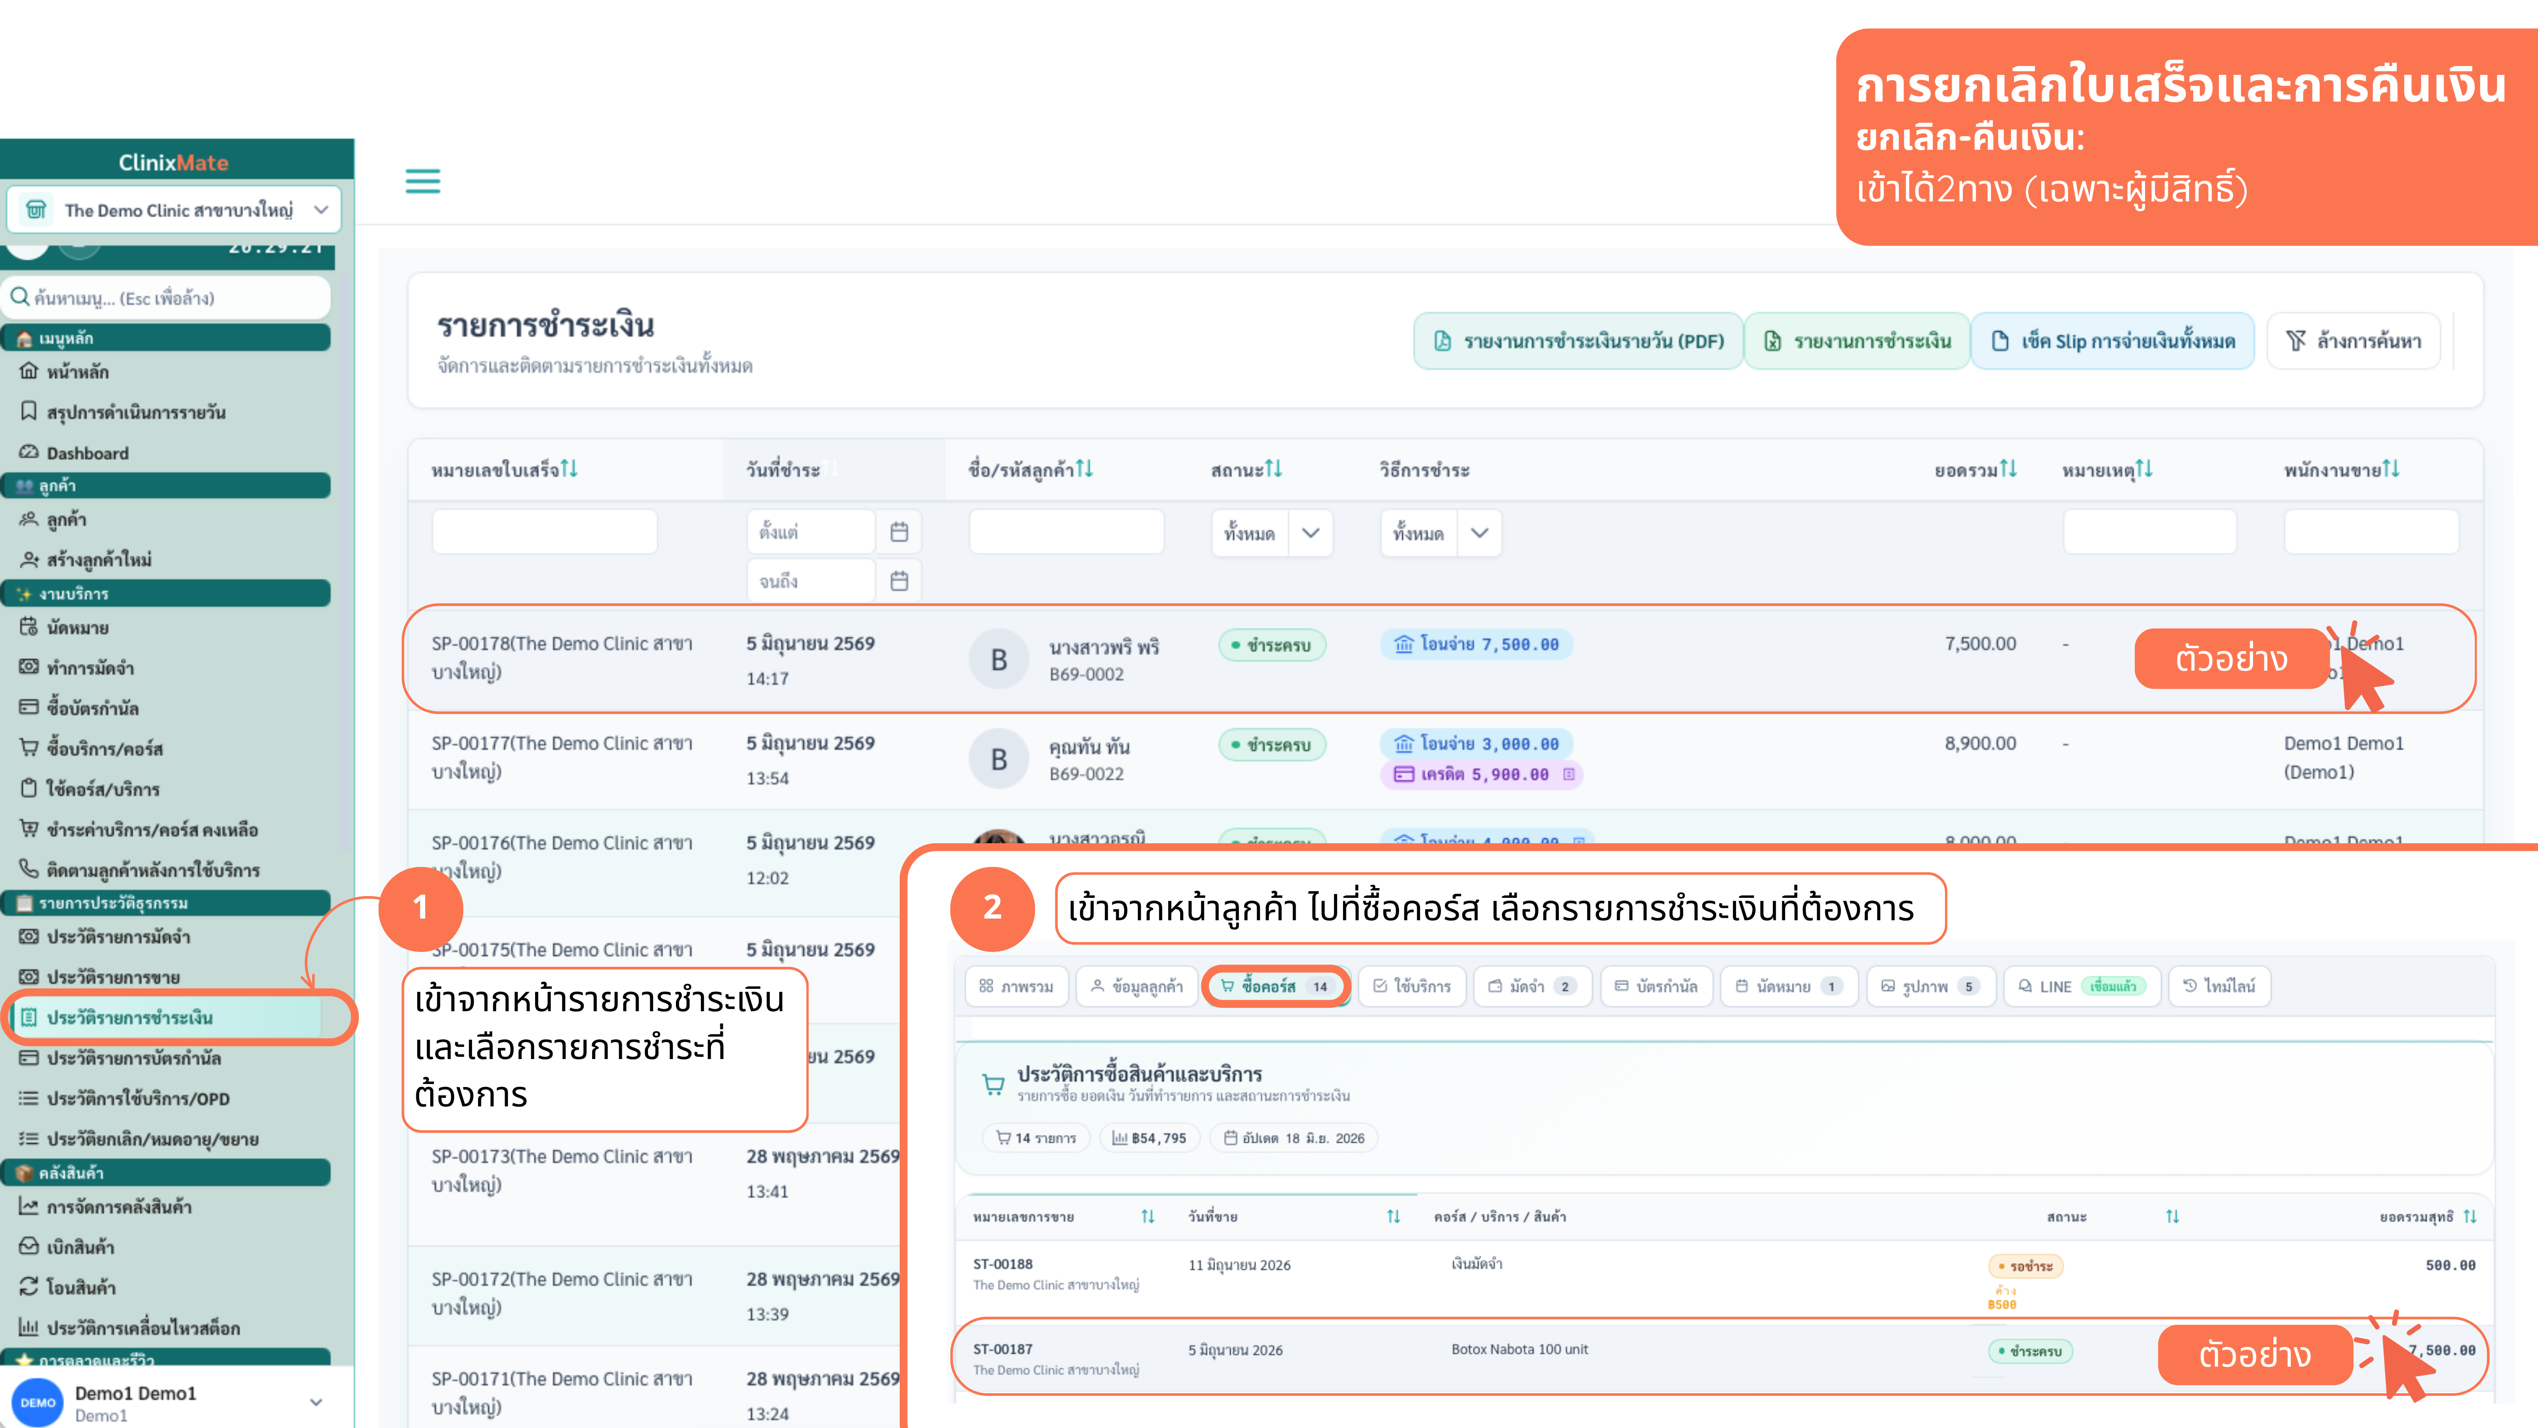
Task: Click the slip icon next to เครดิต 5,900.00
Action: (x=1569, y=775)
